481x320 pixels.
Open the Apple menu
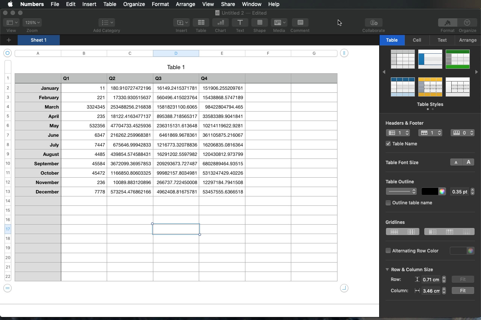tap(10, 4)
